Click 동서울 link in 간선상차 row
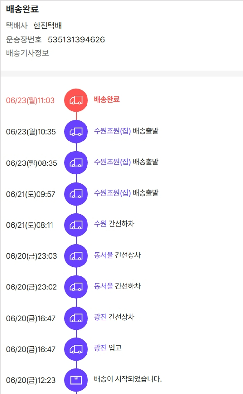This screenshot has width=243, height=394. pyautogui.click(x=103, y=255)
